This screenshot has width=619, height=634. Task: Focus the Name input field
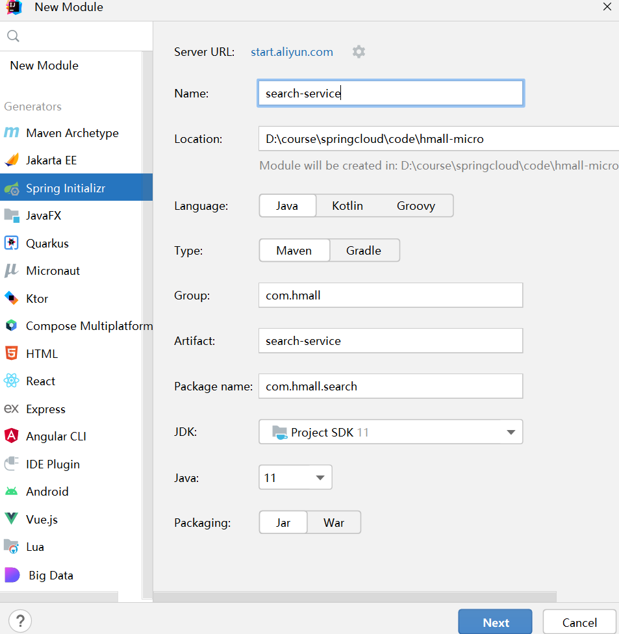coord(390,93)
